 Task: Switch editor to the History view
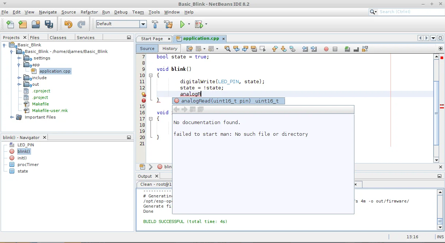(x=170, y=49)
